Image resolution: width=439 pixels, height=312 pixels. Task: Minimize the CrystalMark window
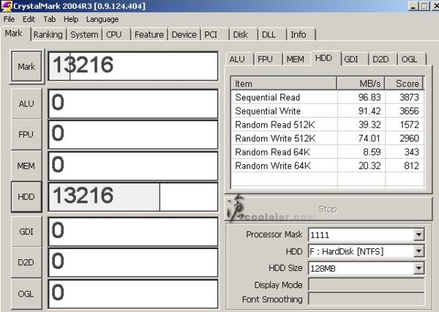click(413, 6)
